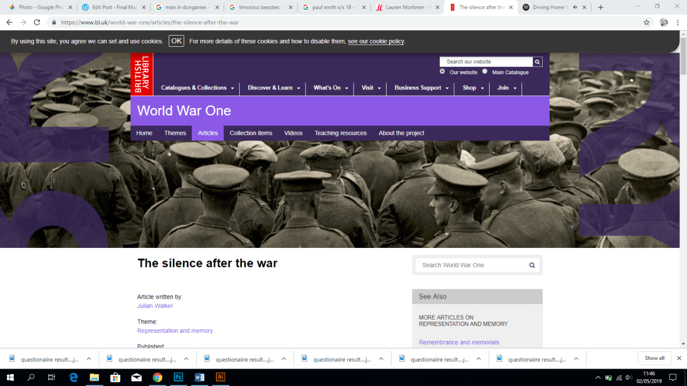Bookmark the page using the star icon
Screen dimensions: 687x386
click(646, 21)
